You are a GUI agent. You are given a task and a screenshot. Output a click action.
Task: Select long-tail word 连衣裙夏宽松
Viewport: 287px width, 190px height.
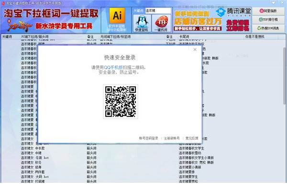188,181
